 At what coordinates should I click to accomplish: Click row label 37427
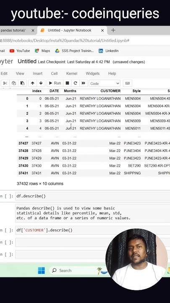(24, 144)
